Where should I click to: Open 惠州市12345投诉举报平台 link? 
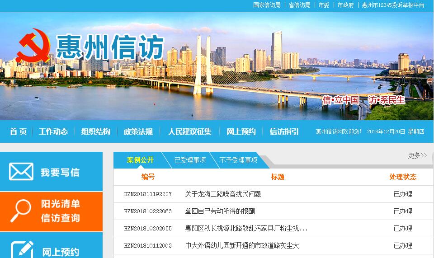click(x=393, y=5)
